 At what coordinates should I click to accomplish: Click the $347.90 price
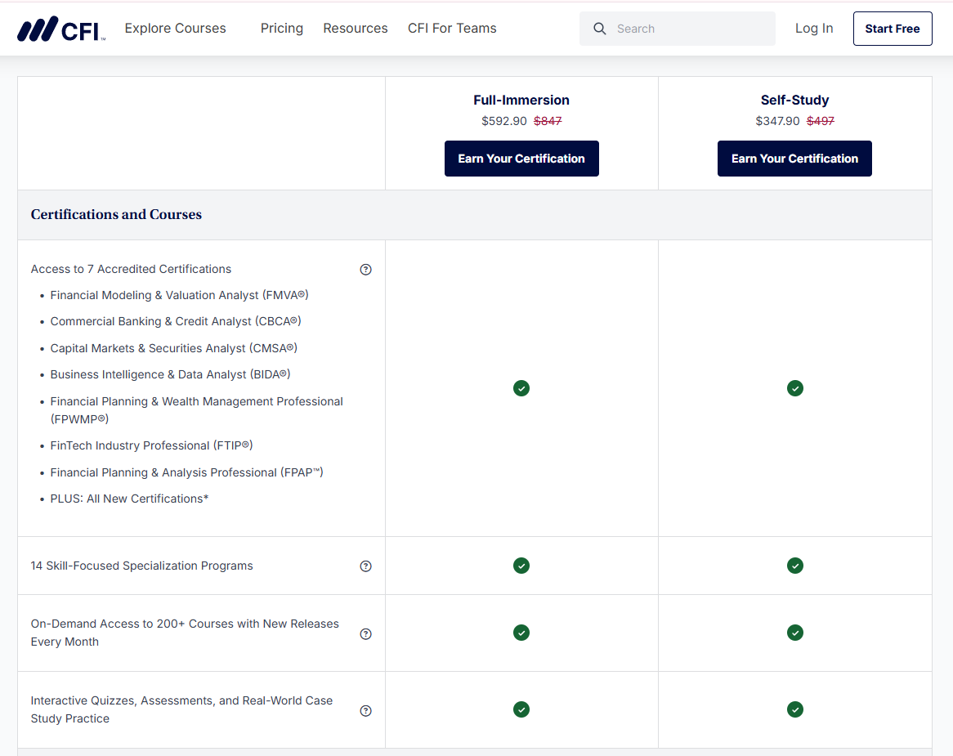pyautogui.click(x=777, y=121)
